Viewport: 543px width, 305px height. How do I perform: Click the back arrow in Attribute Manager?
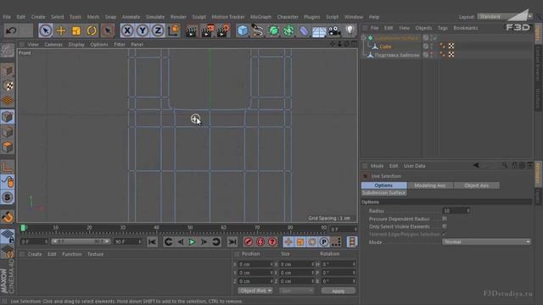477,165
